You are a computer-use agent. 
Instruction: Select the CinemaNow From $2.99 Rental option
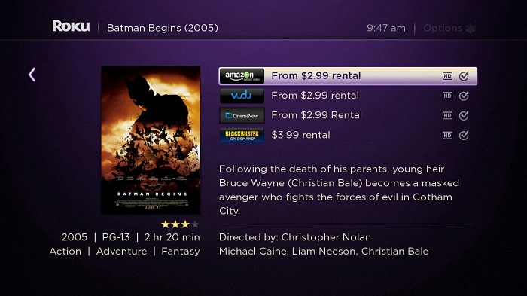pyautogui.click(x=348, y=115)
